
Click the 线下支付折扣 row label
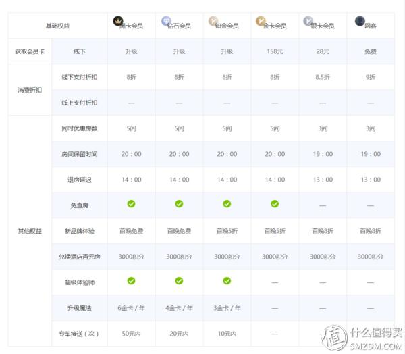pos(79,77)
